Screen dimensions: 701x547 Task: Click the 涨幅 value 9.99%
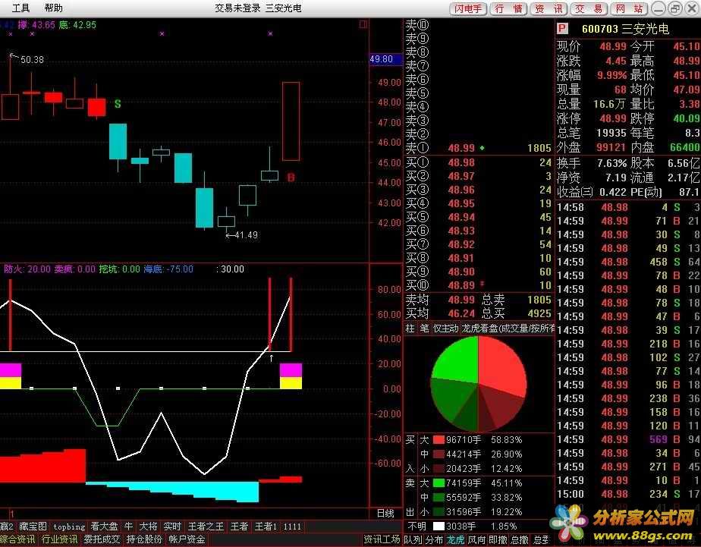pyautogui.click(x=612, y=75)
